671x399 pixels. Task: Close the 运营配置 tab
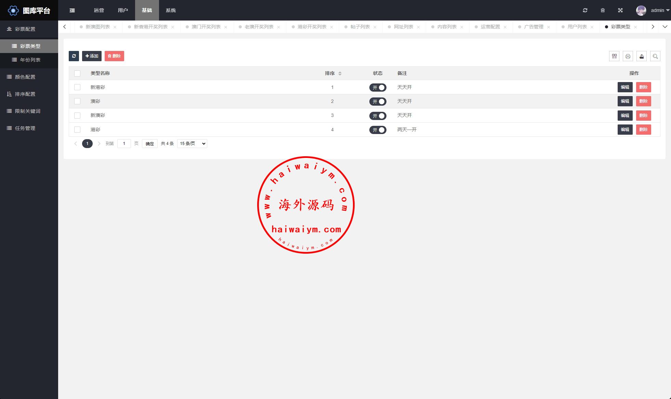[x=505, y=27]
